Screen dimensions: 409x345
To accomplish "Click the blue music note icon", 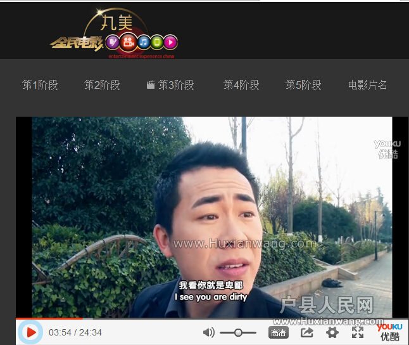I will click(143, 42).
